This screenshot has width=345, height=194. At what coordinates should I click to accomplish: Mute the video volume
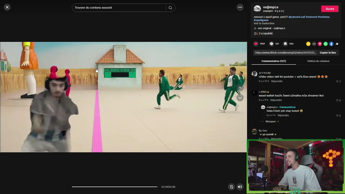[x=240, y=187]
